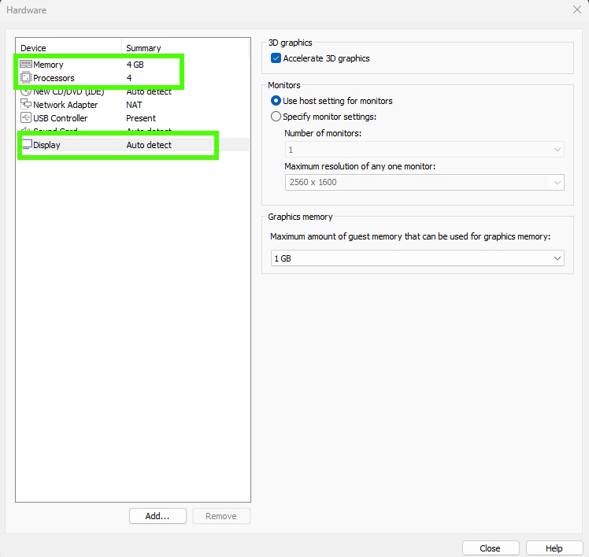Open the graphics memory 1 GB dropdown
Image resolution: width=589 pixels, height=557 pixels.
point(417,258)
